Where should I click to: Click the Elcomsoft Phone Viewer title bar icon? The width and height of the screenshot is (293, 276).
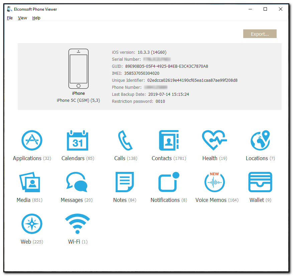pos(10,9)
